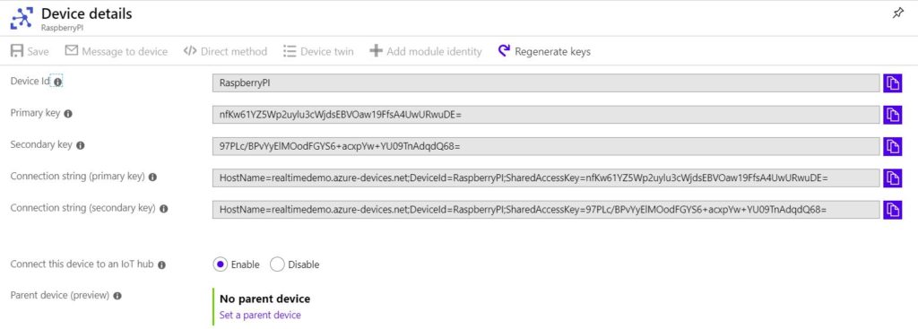Screen dimensions: 918x329
Task: Copy the Primary key value
Action: click(x=892, y=115)
